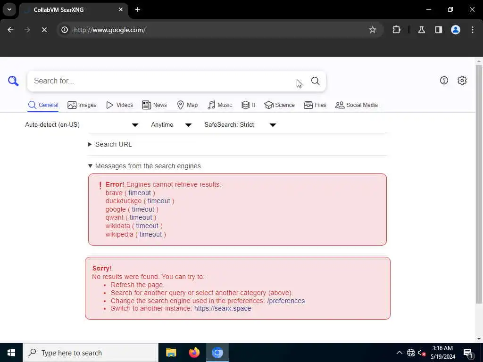Open the Windows Start menu
The image size is (483, 362).
(x=11, y=353)
